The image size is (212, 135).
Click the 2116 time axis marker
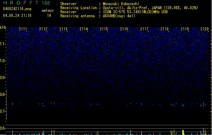[x=124, y=29]
